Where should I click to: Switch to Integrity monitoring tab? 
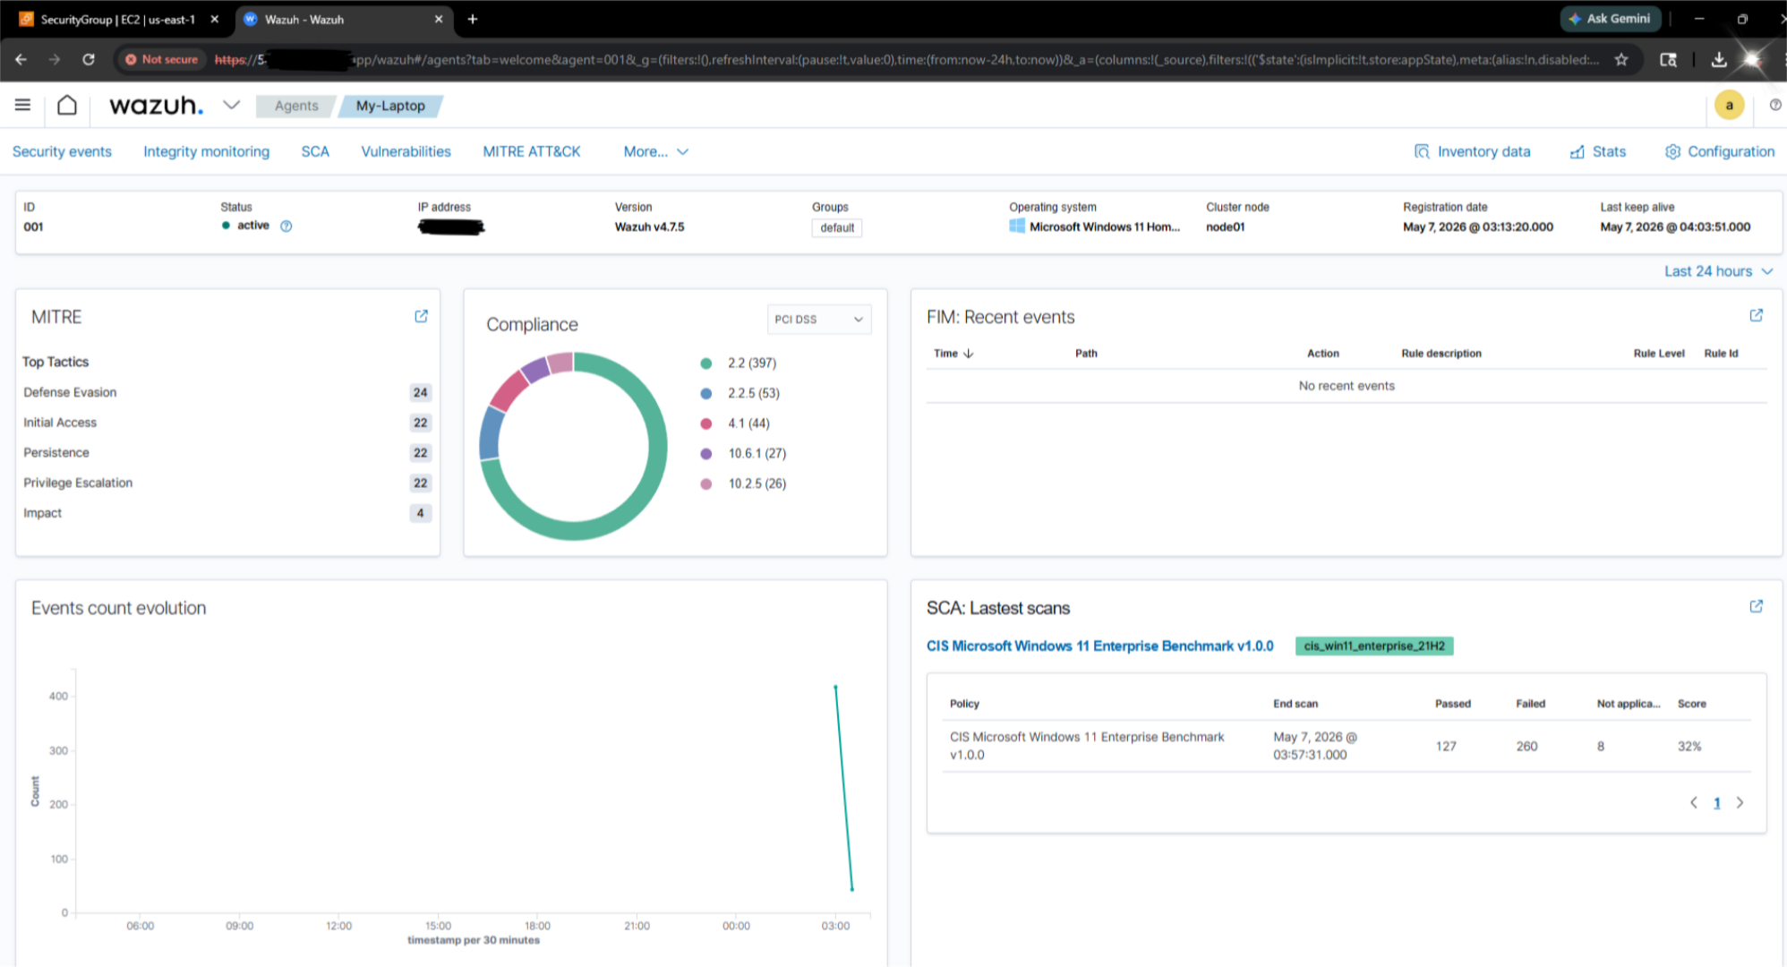click(206, 151)
